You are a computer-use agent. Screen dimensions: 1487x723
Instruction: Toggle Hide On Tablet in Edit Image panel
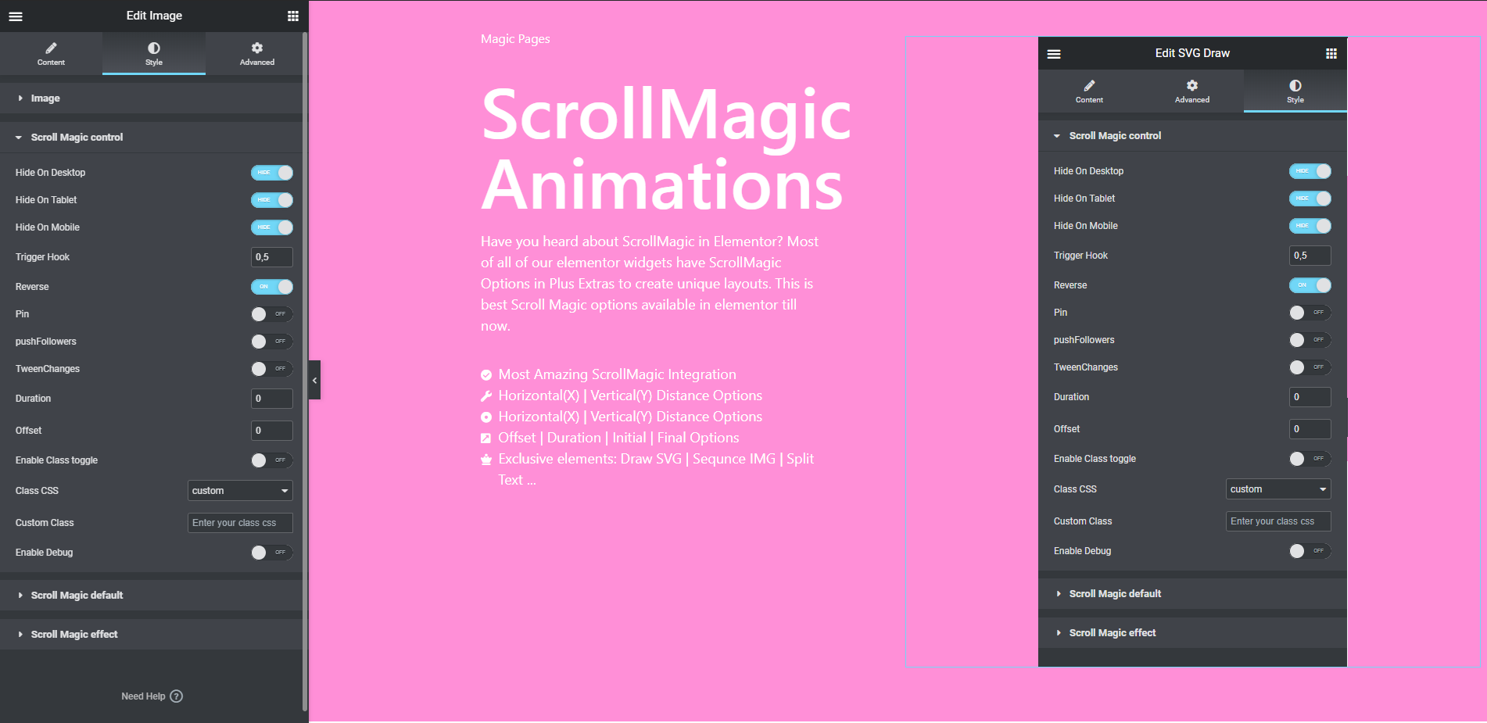pos(272,200)
